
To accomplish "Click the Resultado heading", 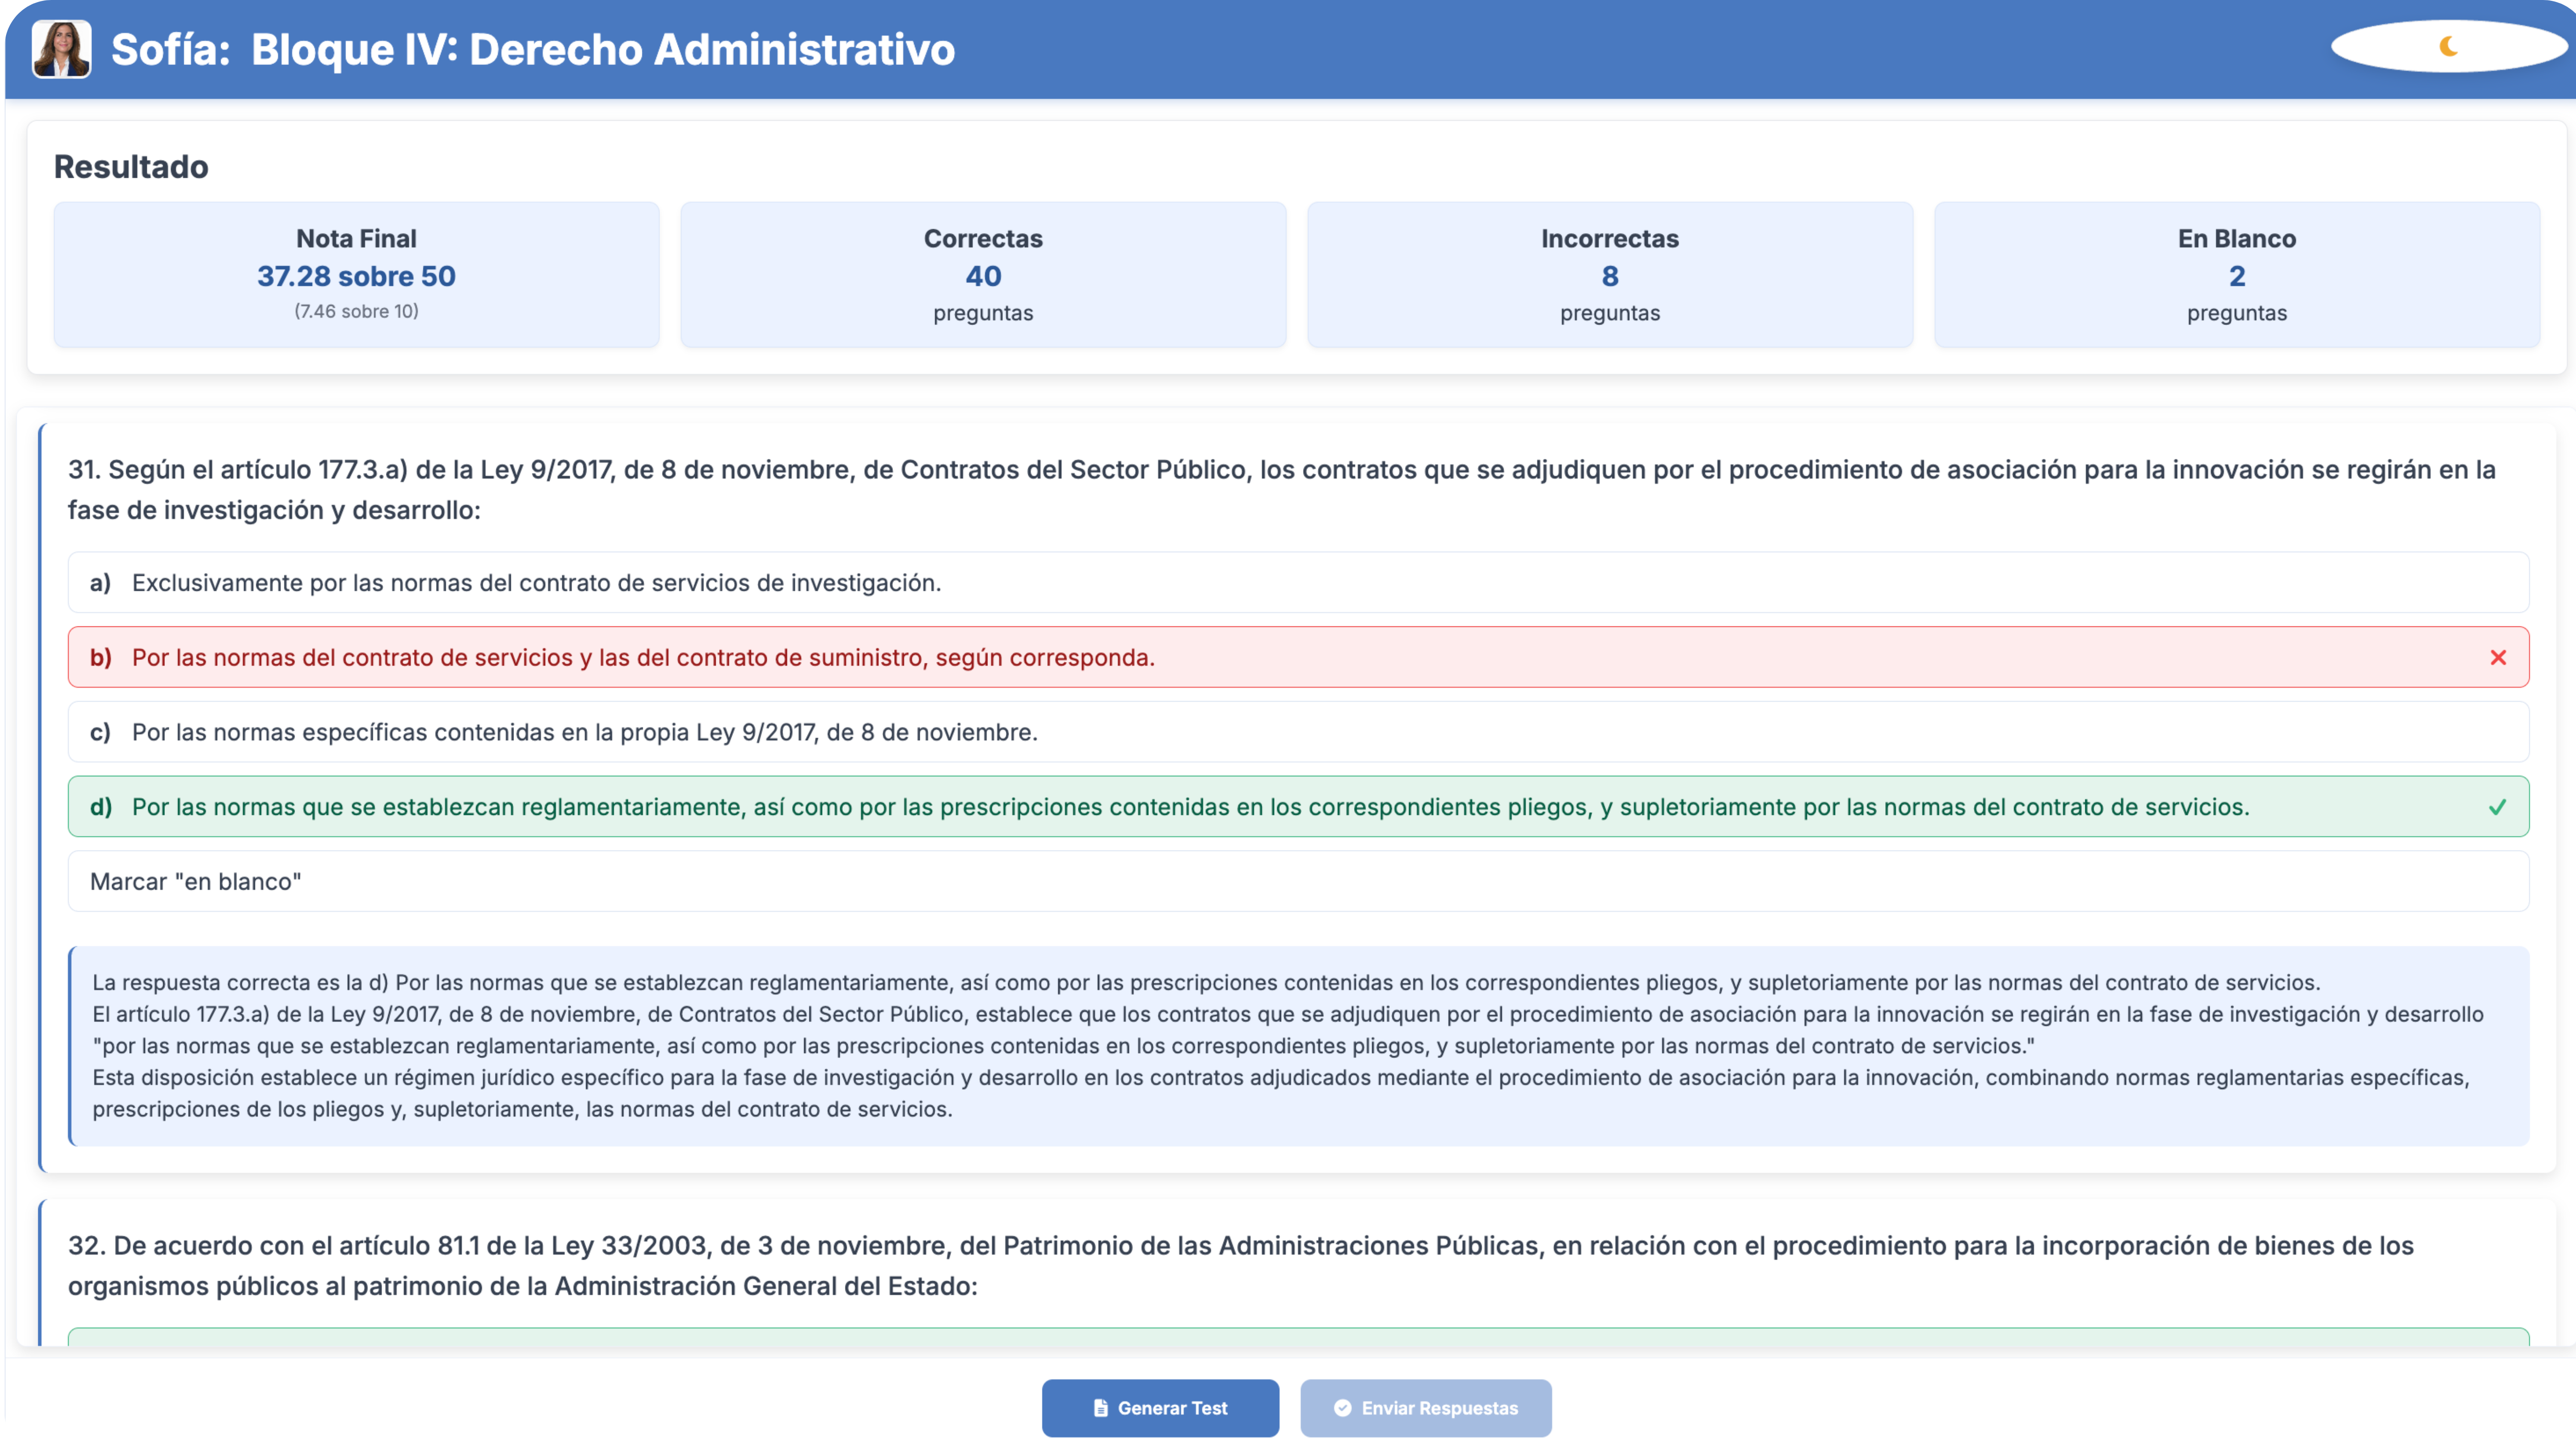I will click(x=131, y=167).
